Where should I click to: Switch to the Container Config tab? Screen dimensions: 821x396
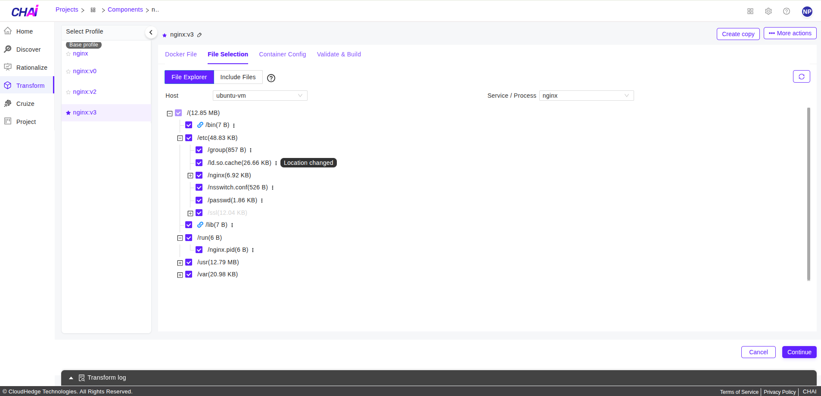(x=283, y=54)
